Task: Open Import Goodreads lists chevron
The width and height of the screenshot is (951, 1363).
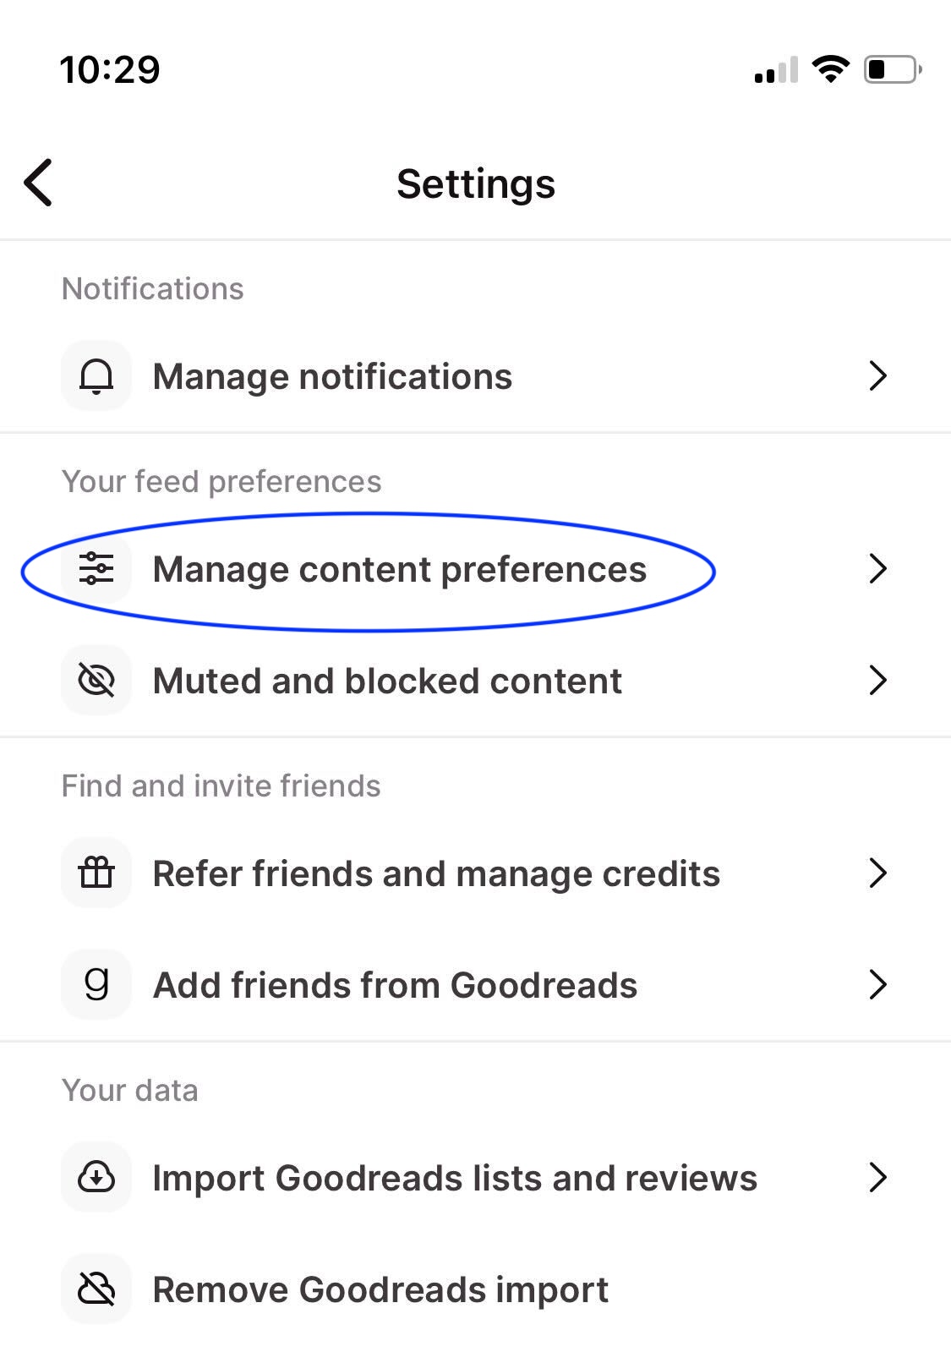Action: (x=878, y=1178)
